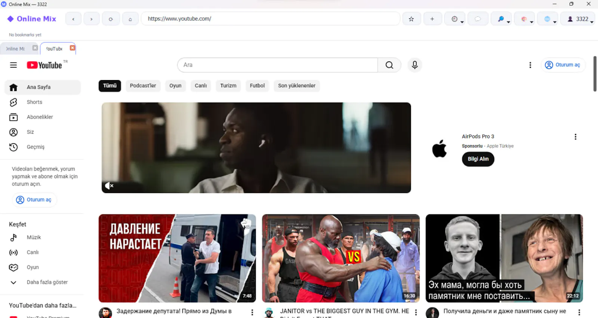Click the Задержание депутата video title
Viewport: 598px width, 318px height.
174,311
